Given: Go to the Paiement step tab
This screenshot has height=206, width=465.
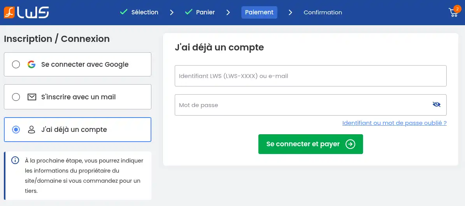Looking at the screenshot, I should click(x=259, y=12).
